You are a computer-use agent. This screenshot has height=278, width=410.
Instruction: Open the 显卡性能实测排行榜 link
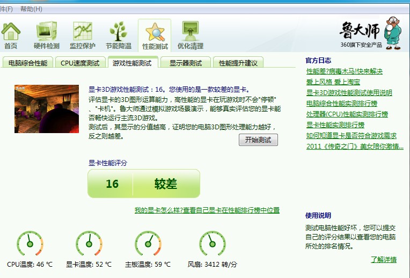click(x=335, y=125)
